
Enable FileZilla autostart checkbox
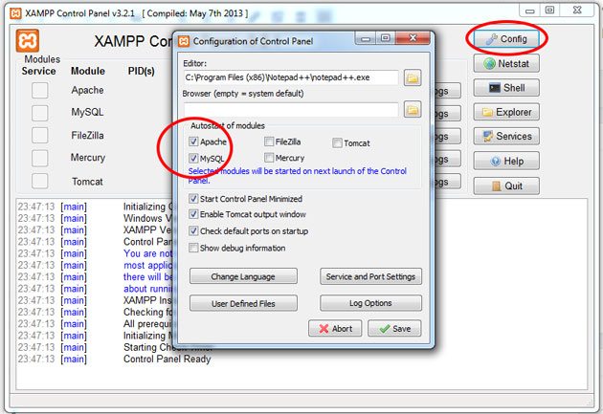tap(269, 142)
